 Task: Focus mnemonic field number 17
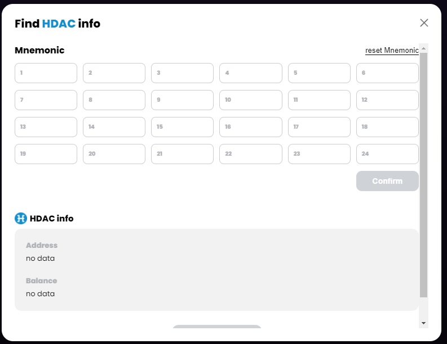coord(319,127)
